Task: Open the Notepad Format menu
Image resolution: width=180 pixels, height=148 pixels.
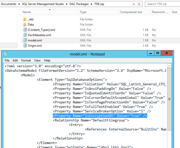Action: click(x=26, y=60)
